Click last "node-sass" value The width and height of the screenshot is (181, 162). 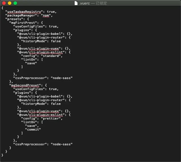pos(62,144)
